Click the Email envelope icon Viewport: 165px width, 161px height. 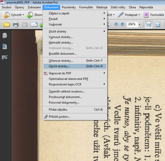pos(34,24)
